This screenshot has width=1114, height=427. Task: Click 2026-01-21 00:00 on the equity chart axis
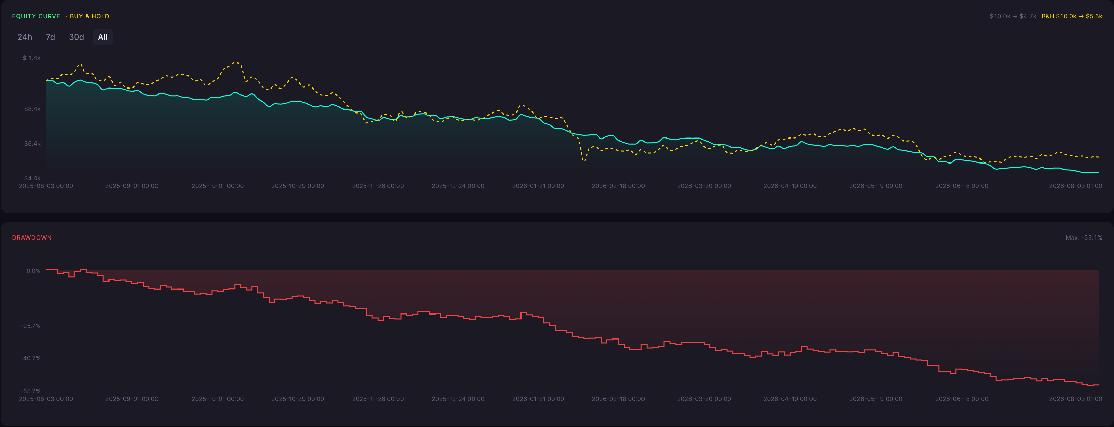tap(538, 186)
